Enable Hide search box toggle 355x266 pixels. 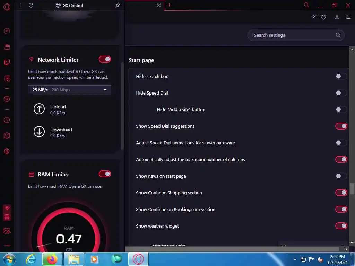[341, 76]
